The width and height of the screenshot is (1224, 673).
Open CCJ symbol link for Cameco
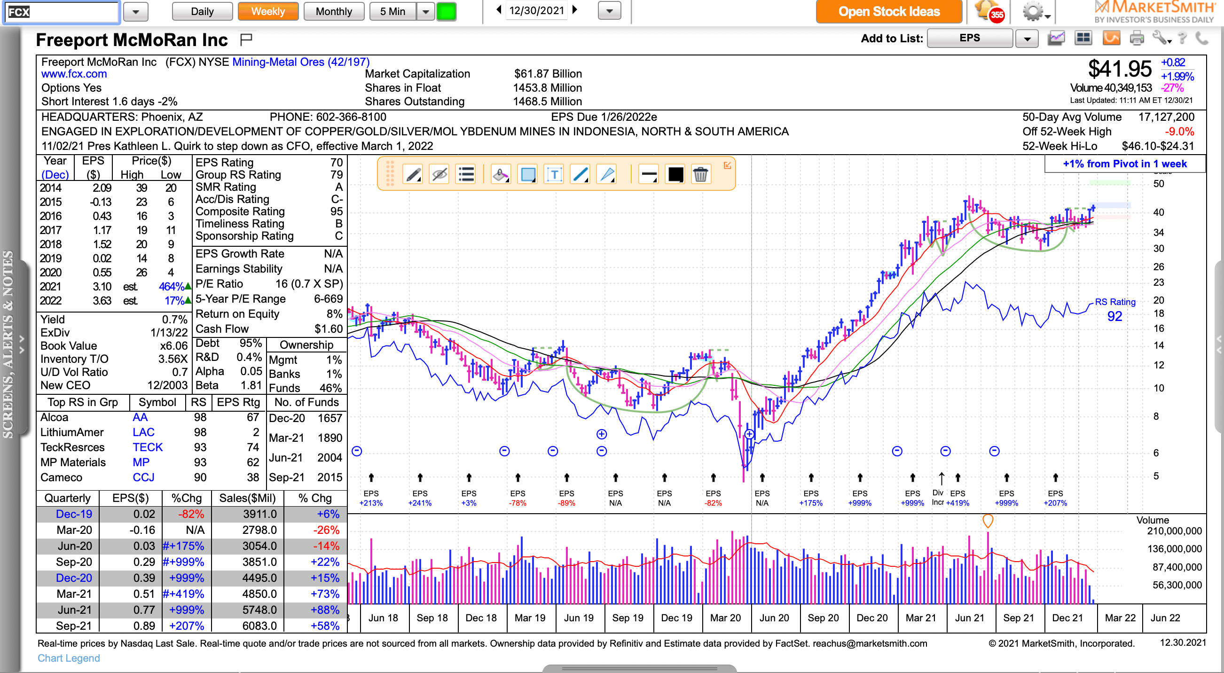tap(143, 477)
